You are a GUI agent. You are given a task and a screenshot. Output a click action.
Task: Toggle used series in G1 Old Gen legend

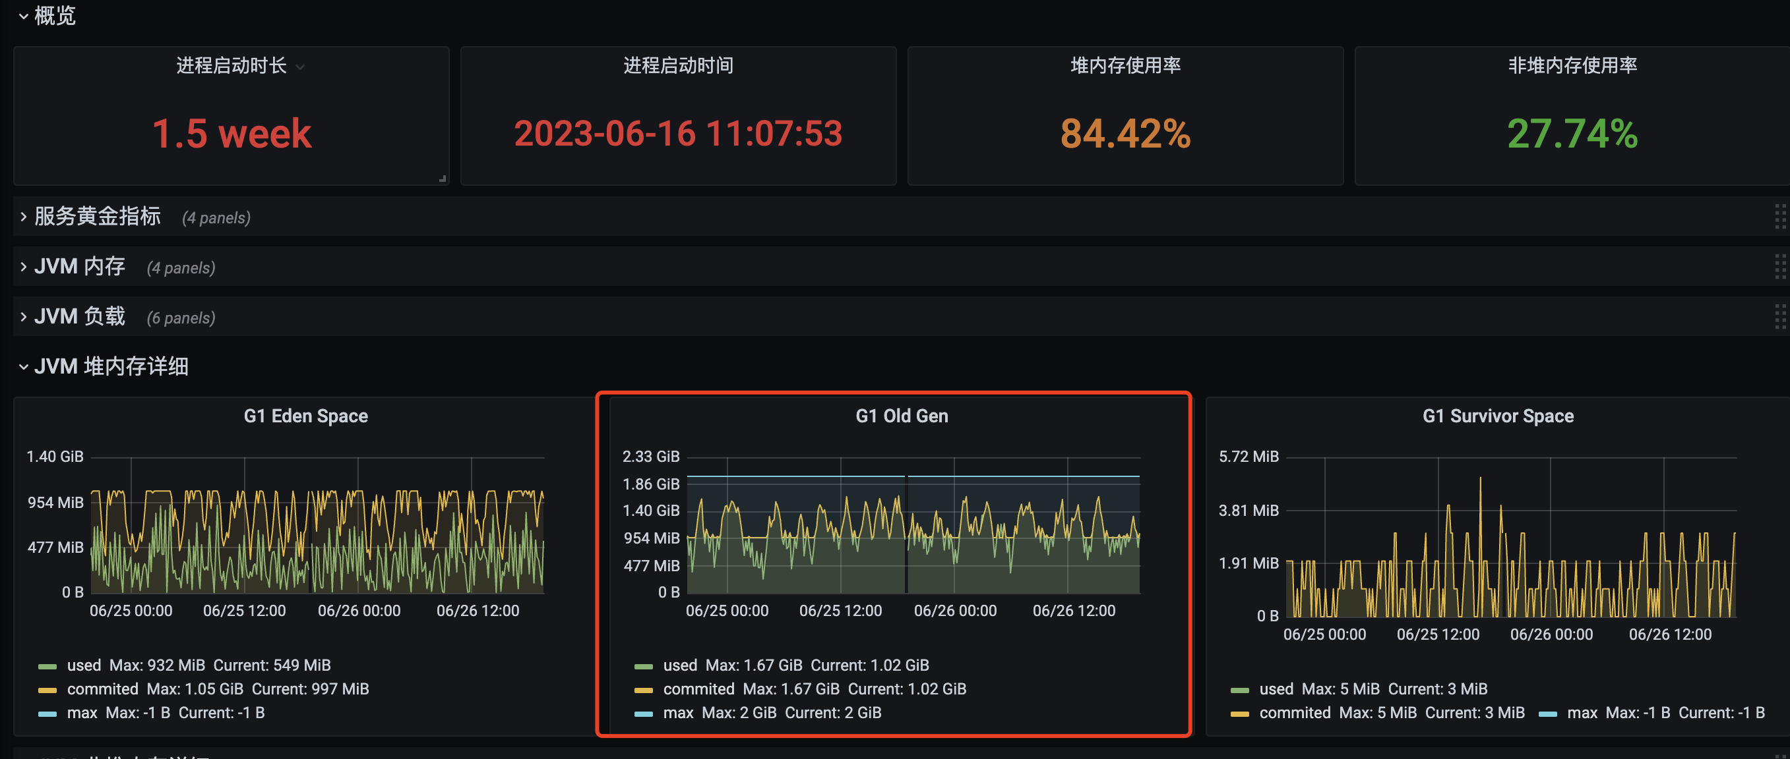pos(680,665)
